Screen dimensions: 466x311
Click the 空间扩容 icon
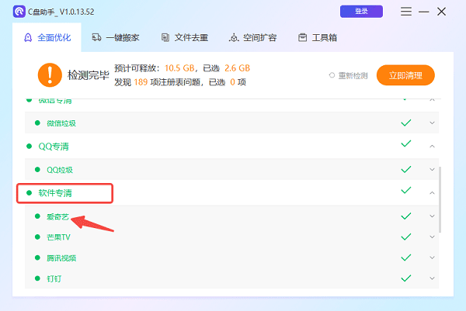(x=234, y=38)
